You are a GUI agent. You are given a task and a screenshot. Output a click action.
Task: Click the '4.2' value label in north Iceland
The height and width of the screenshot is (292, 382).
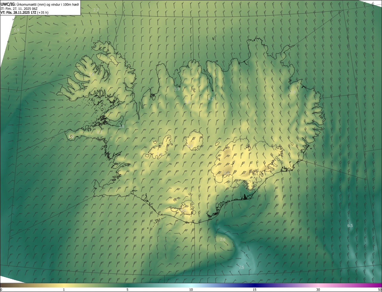click(x=211, y=99)
